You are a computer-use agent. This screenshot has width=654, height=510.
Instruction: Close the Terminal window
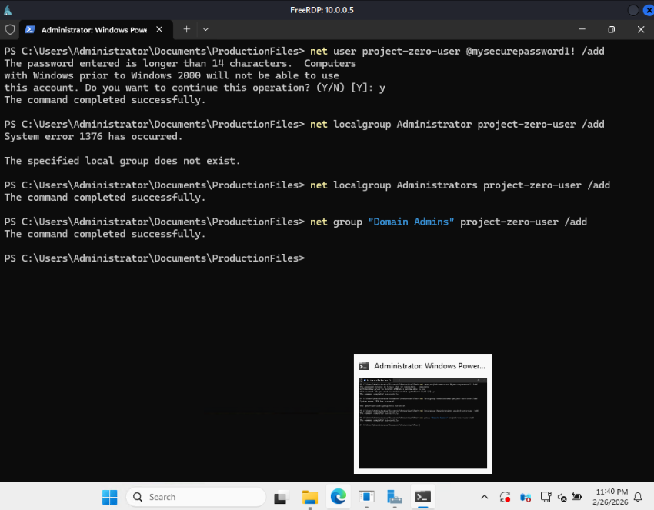[641, 29]
